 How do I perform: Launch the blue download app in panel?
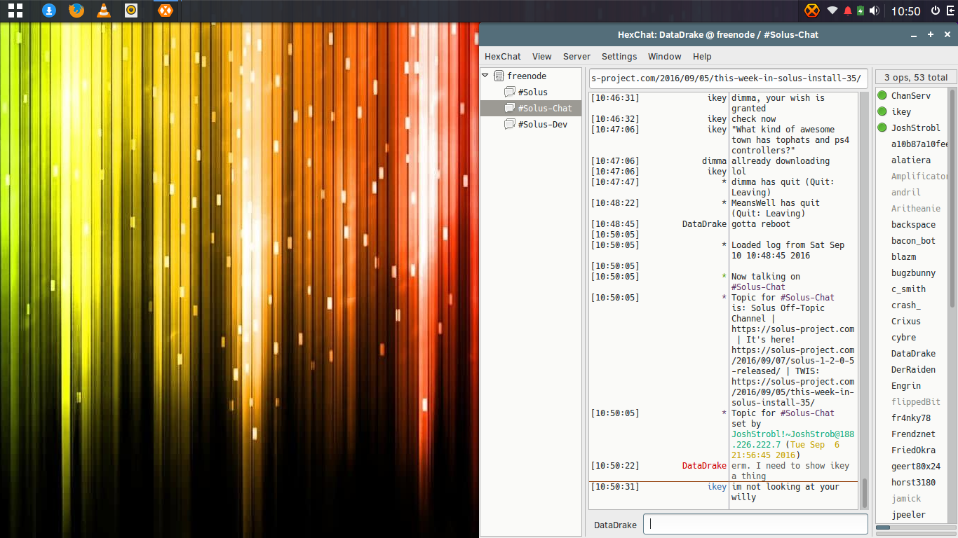48,11
